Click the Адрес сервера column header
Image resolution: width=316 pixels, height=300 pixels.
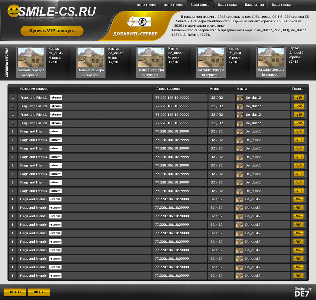point(168,89)
